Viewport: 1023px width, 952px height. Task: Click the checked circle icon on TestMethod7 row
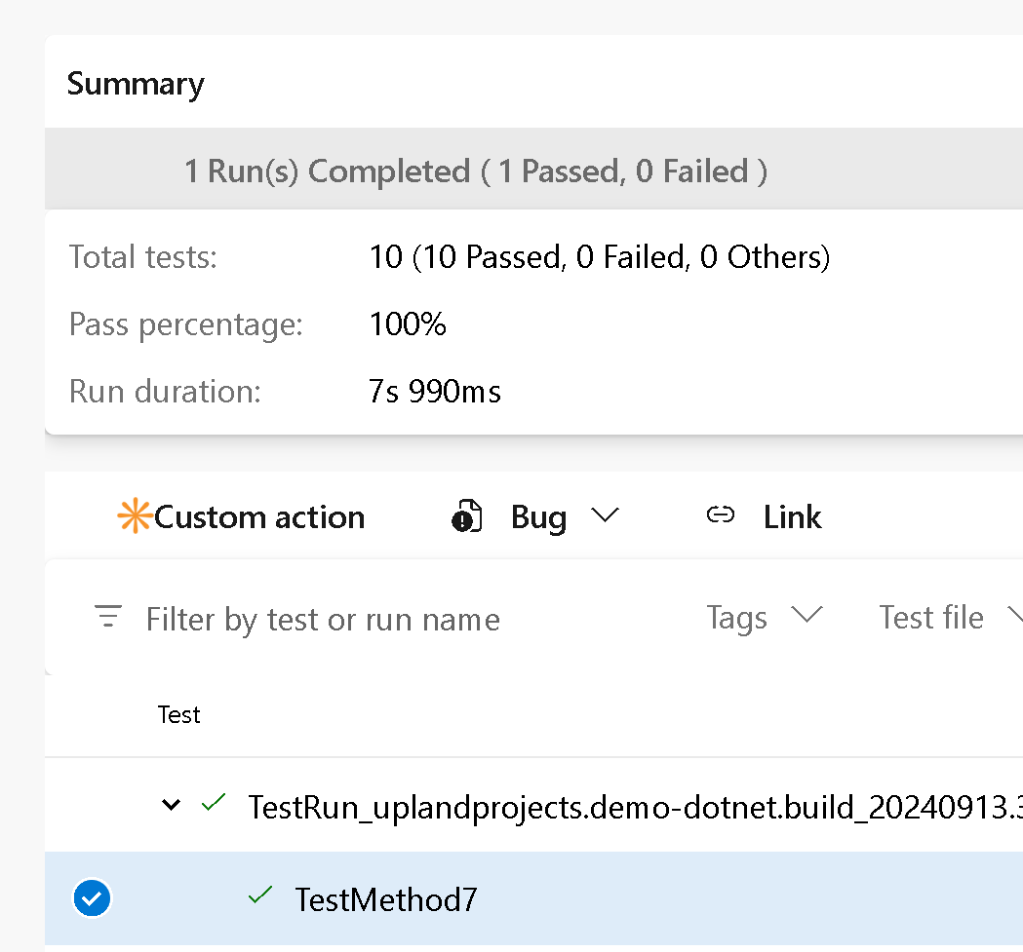[x=92, y=898]
